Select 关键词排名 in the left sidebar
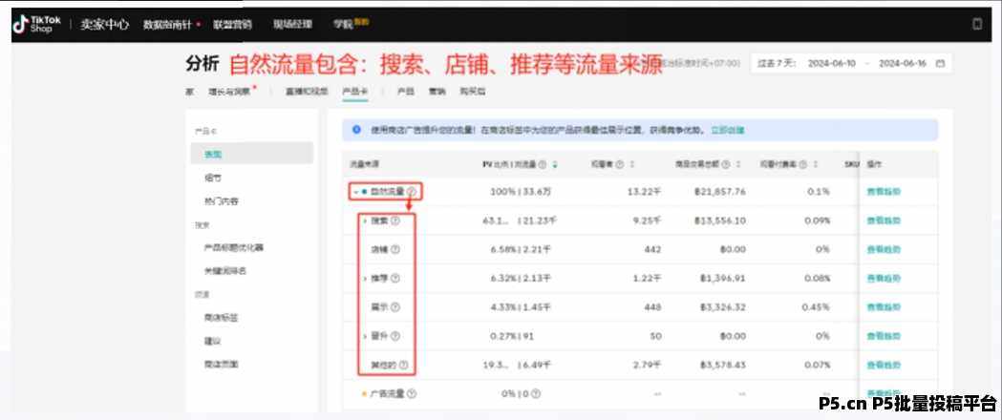 coord(224,271)
